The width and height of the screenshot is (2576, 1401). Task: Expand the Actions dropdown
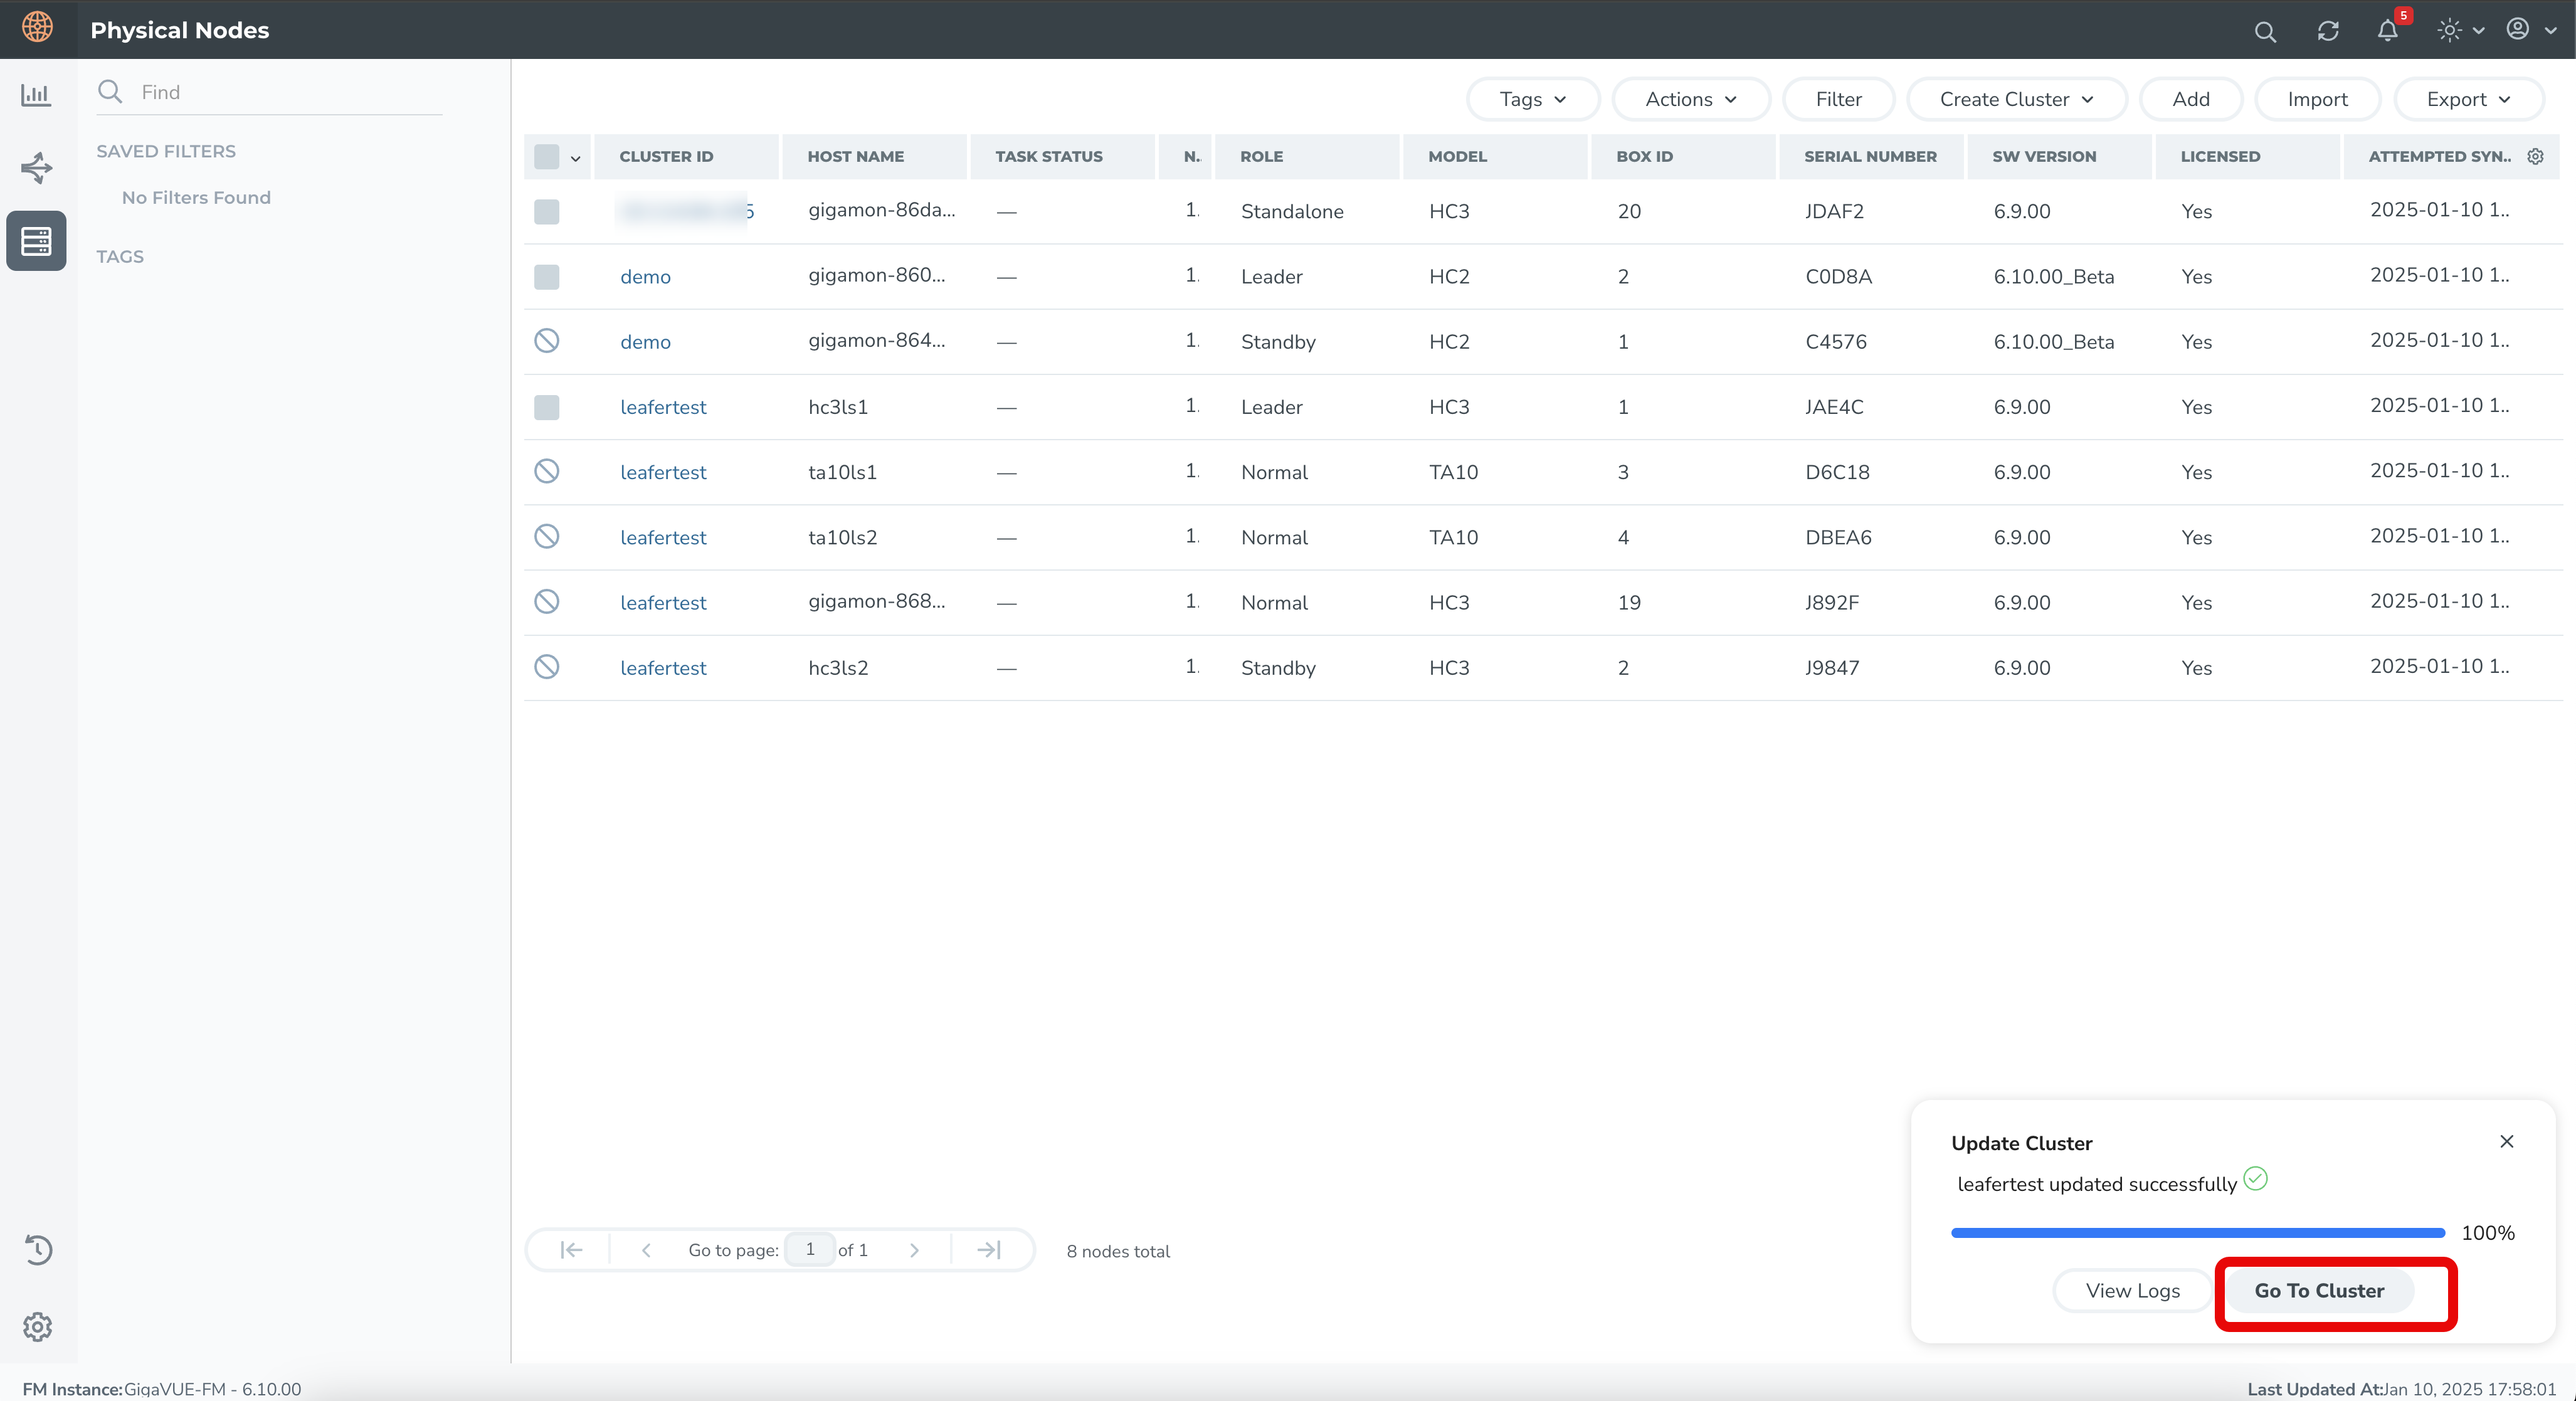pos(1690,99)
